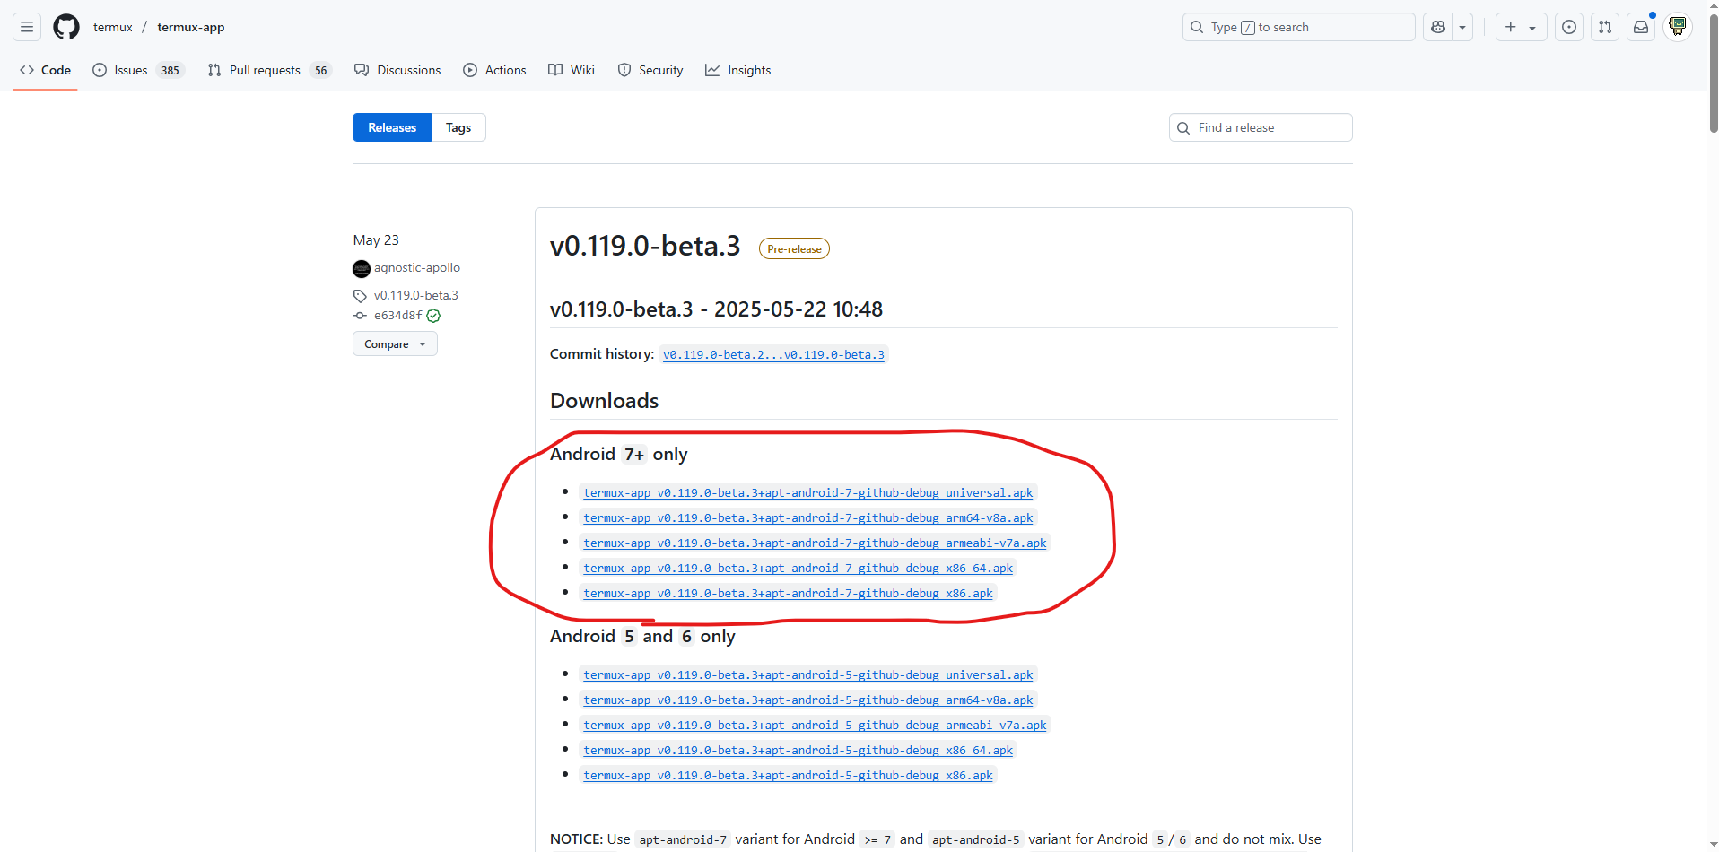This screenshot has width=1719, height=852.
Task: Download android-7 arm64-v8a apk
Action: point(807,518)
